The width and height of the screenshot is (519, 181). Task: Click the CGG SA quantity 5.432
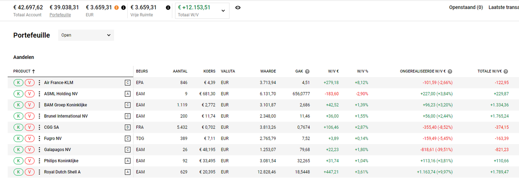click(x=181, y=127)
